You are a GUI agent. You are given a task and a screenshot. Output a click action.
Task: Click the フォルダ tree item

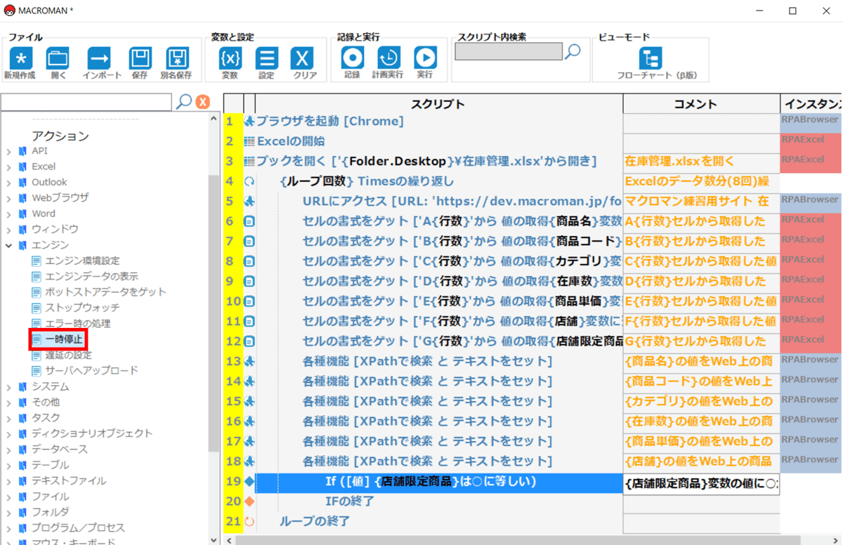click(x=50, y=512)
